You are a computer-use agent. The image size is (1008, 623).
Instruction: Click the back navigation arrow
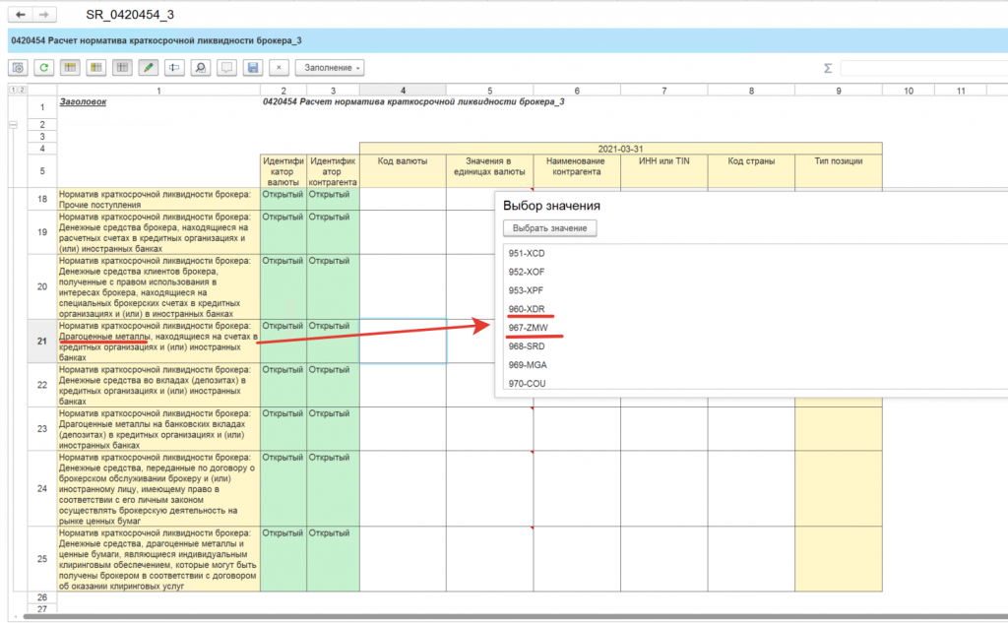21,17
